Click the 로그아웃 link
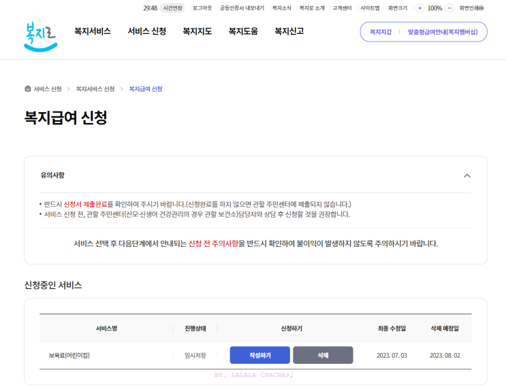This screenshot has height=389, width=506. click(x=202, y=8)
